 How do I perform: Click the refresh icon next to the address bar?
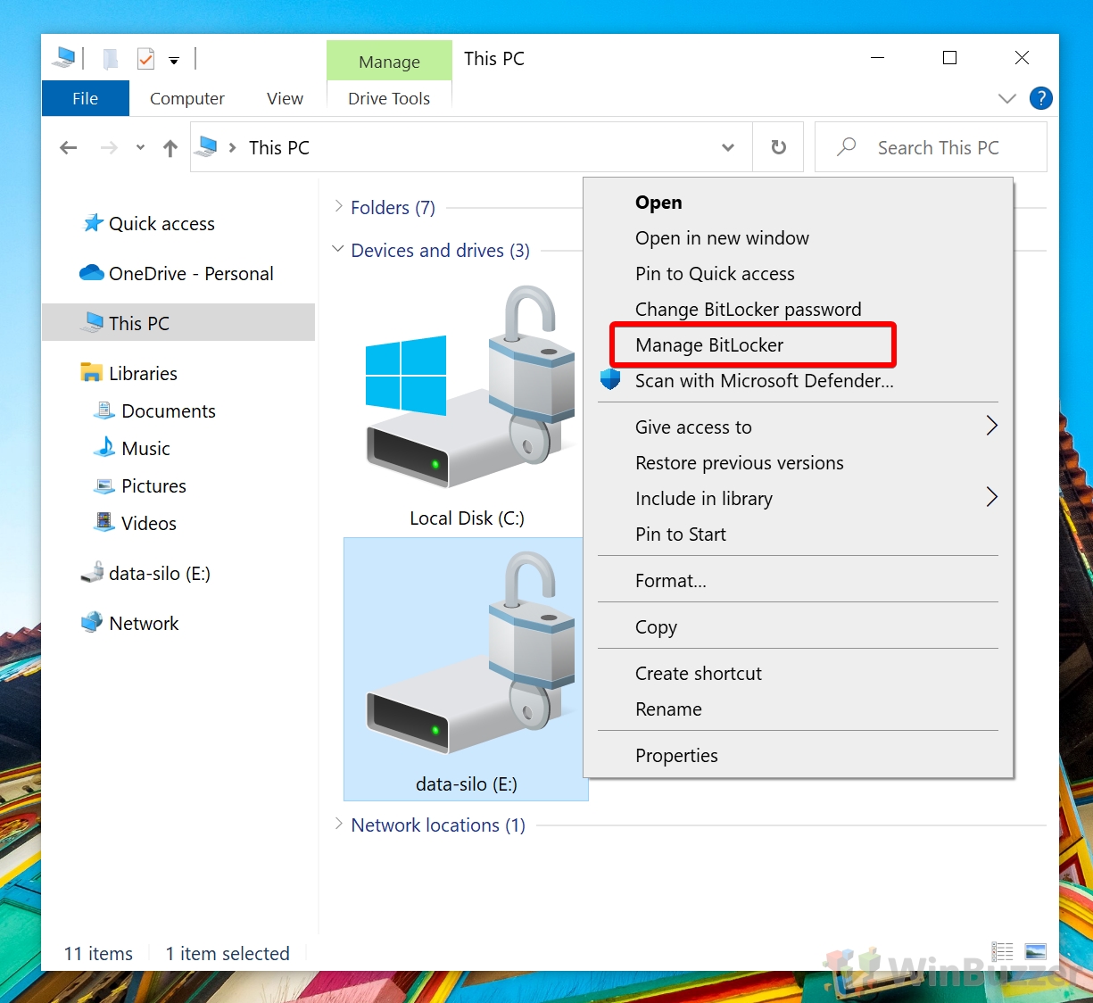tap(777, 147)
